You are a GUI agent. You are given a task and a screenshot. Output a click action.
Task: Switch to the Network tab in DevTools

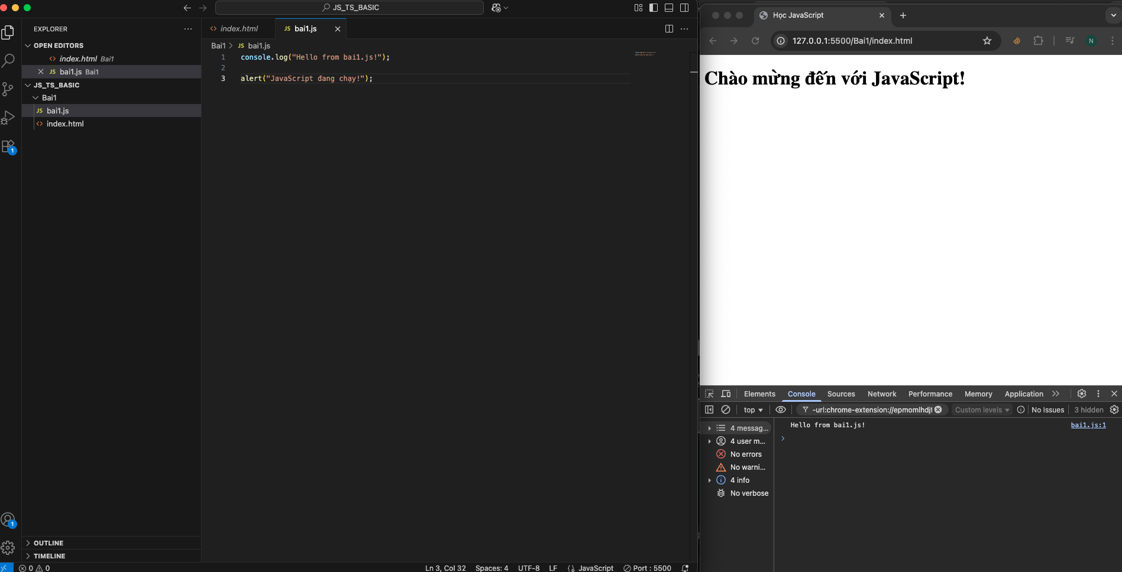pos(881,394)
